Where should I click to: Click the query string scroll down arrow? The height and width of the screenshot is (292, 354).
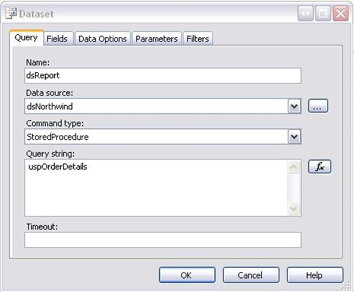click(294, 209)
